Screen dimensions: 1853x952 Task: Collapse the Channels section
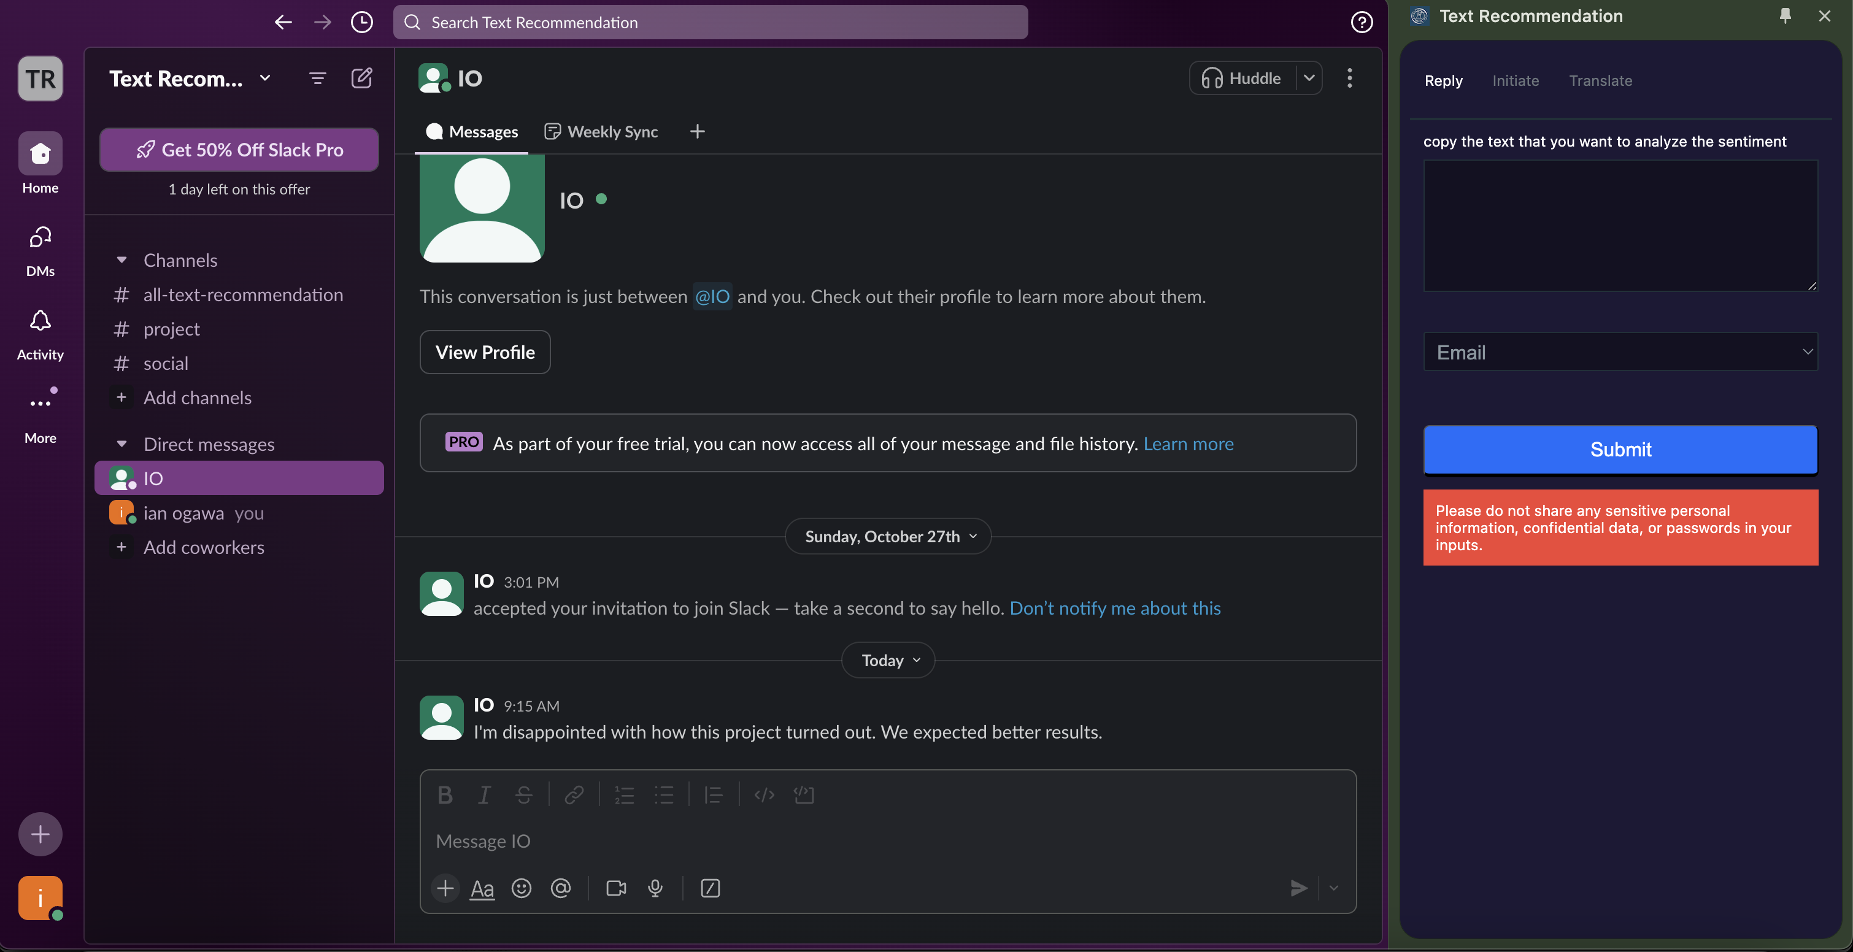[121, 259]
